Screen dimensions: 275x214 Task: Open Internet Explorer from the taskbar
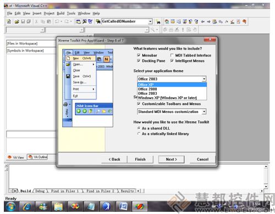[x=28, y=206]
